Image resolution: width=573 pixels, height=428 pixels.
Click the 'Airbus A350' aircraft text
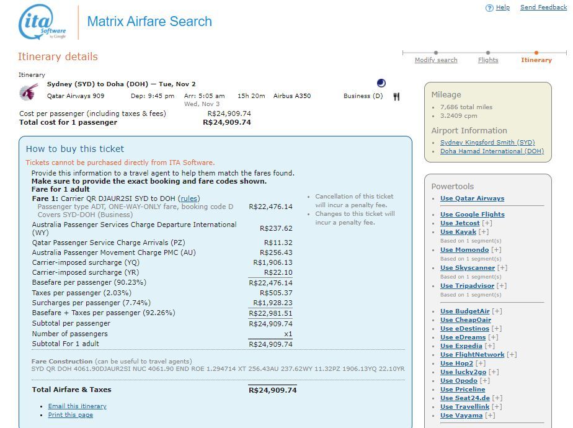292,96
